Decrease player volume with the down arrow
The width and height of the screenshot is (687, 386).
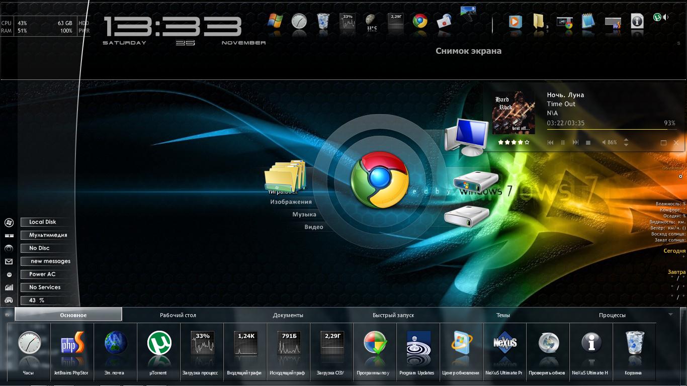[x=626, y=145]
